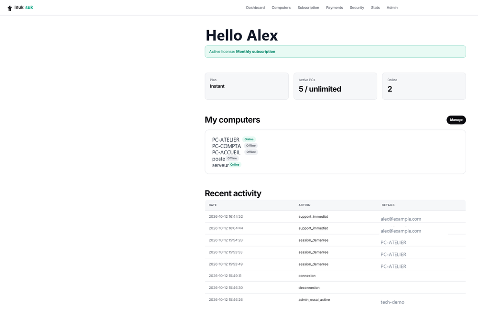Screen dimensions: 478x309
Task: Click the deconnexion action entry
Action: [309, 288]
